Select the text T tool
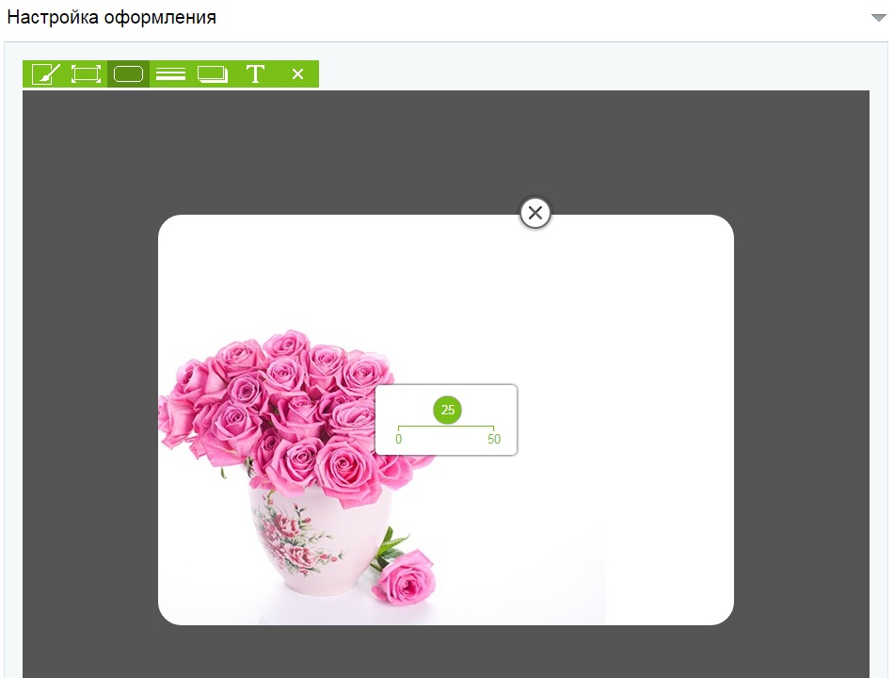This screenshot has width=894, height=678. [x=255, y=74]
